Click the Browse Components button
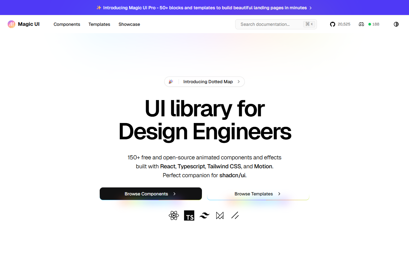 (150, 194)
